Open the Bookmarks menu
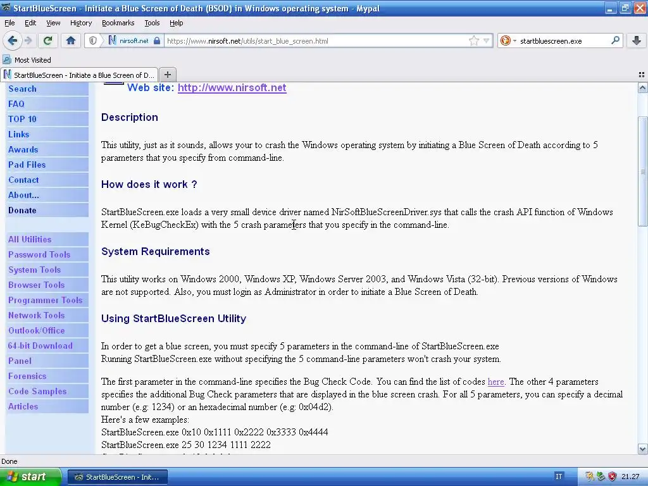 (x=118, y=23)
